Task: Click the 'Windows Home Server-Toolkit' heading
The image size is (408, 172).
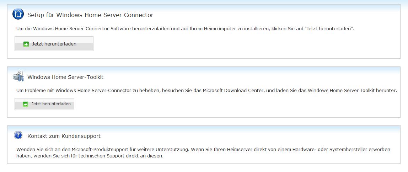Action: 65,77
